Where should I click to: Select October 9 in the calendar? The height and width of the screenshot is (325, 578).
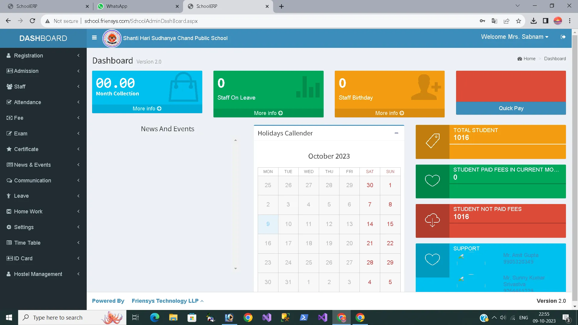(268, 224)
